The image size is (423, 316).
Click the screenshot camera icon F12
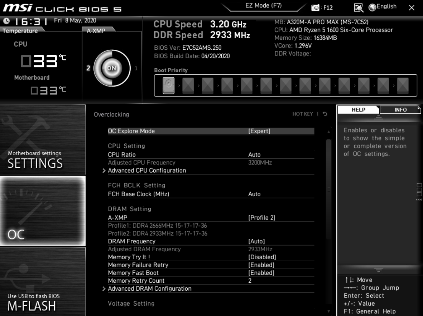click(x=315, y=8)
